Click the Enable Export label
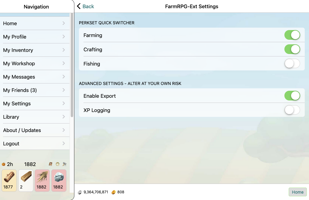This screenshot has height=200, width=309. [100, 96]
